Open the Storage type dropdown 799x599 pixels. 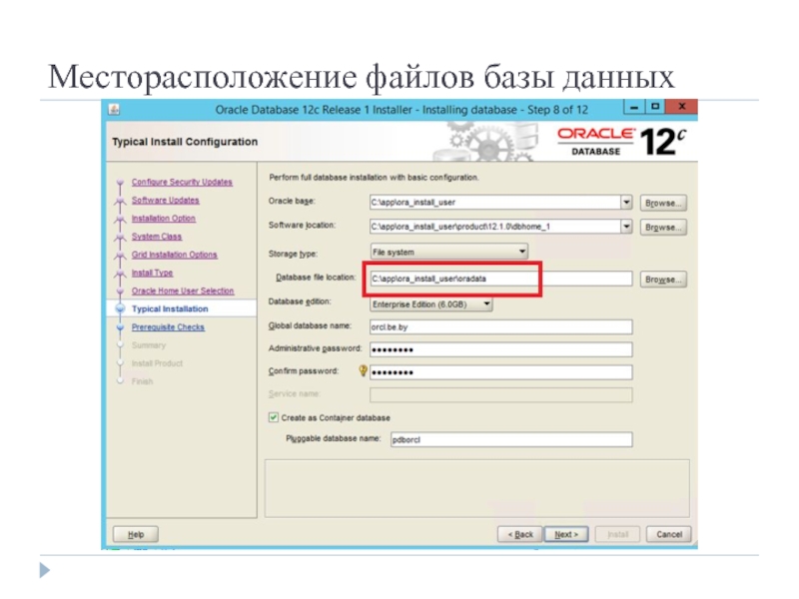(448, 252)
